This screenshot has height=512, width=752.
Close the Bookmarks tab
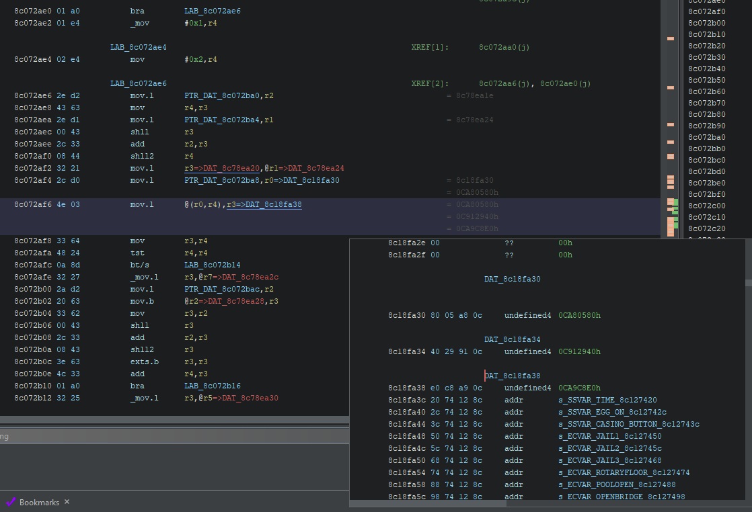67,502
